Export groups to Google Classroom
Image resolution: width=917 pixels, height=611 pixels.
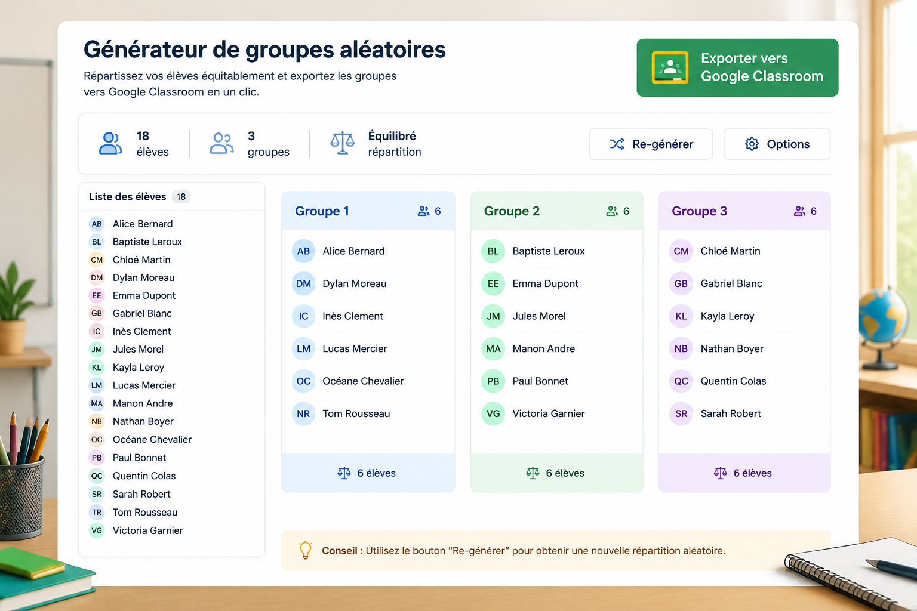point(737,67)
